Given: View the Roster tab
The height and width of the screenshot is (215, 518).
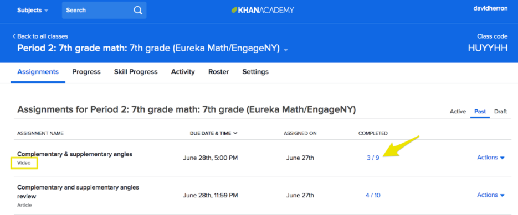Looking at the screenshot, I should pyautogui.click(x=219, y=71).
